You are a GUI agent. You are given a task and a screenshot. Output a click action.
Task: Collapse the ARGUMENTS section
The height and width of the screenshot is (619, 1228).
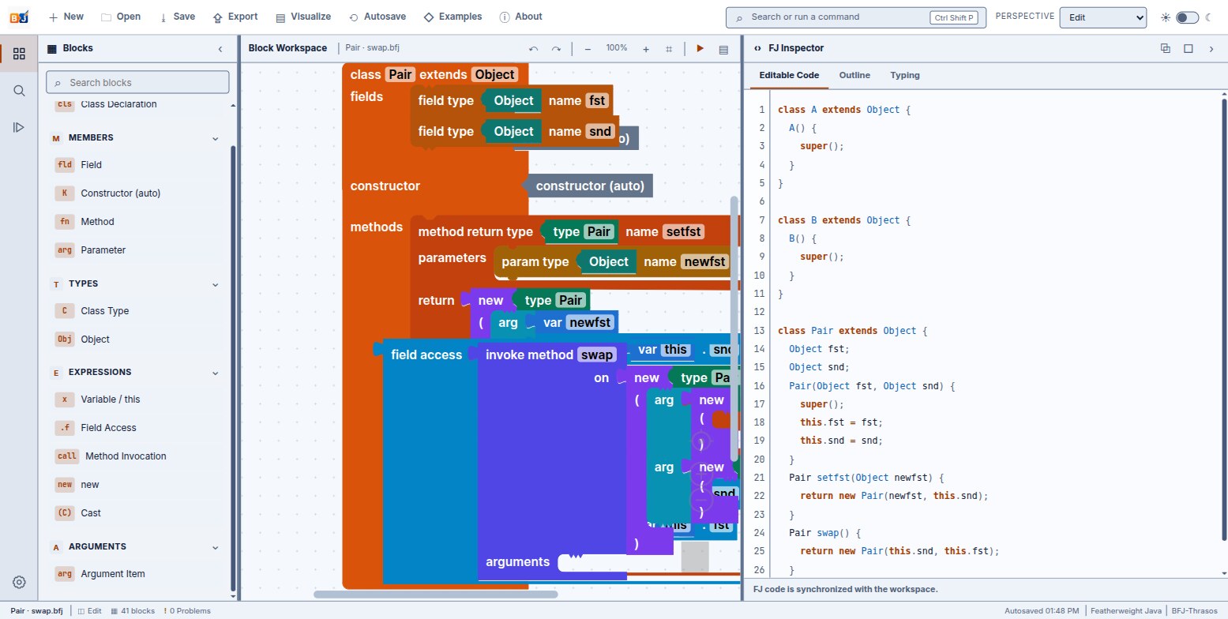(215, 547)
